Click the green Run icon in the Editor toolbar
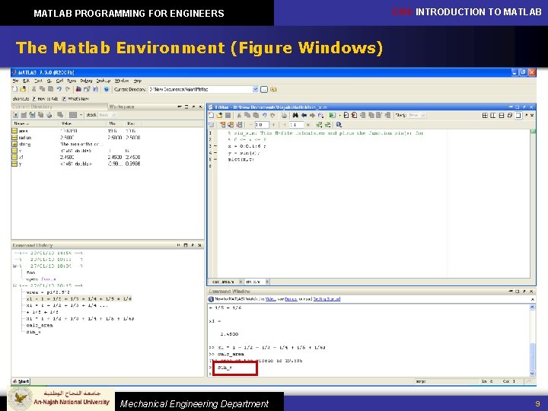Image resolution: width=548 pixels, height=411 pixels. pyautogui.click(x=332, y=116)
